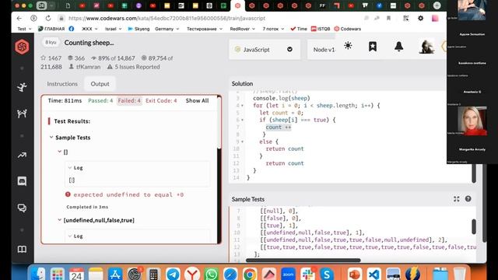Open WhatsApp from the Dock

pyautogui.click(x=211, y=274)
